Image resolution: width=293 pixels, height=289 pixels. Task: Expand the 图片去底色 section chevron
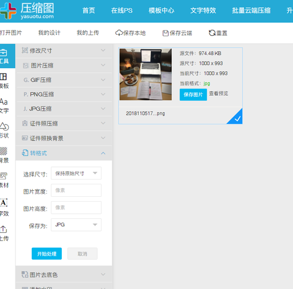[103, 275]
